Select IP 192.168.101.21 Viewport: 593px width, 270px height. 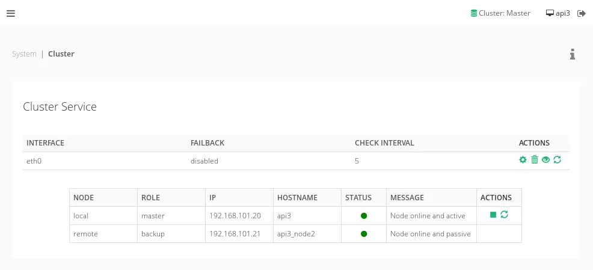pyautogui.click(x=235, y=234)
